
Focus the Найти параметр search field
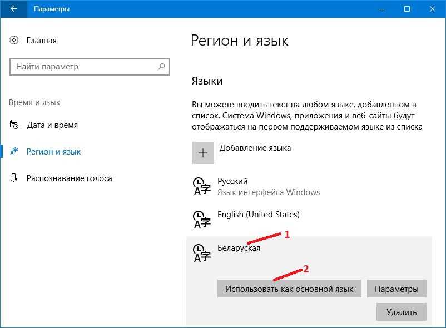pyautogui.click(x=90, y=67)
